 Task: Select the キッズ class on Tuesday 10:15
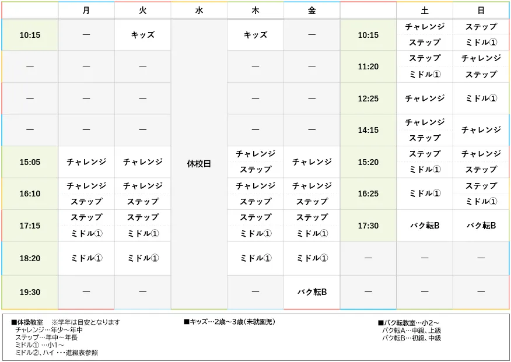(x=142, y=35)
